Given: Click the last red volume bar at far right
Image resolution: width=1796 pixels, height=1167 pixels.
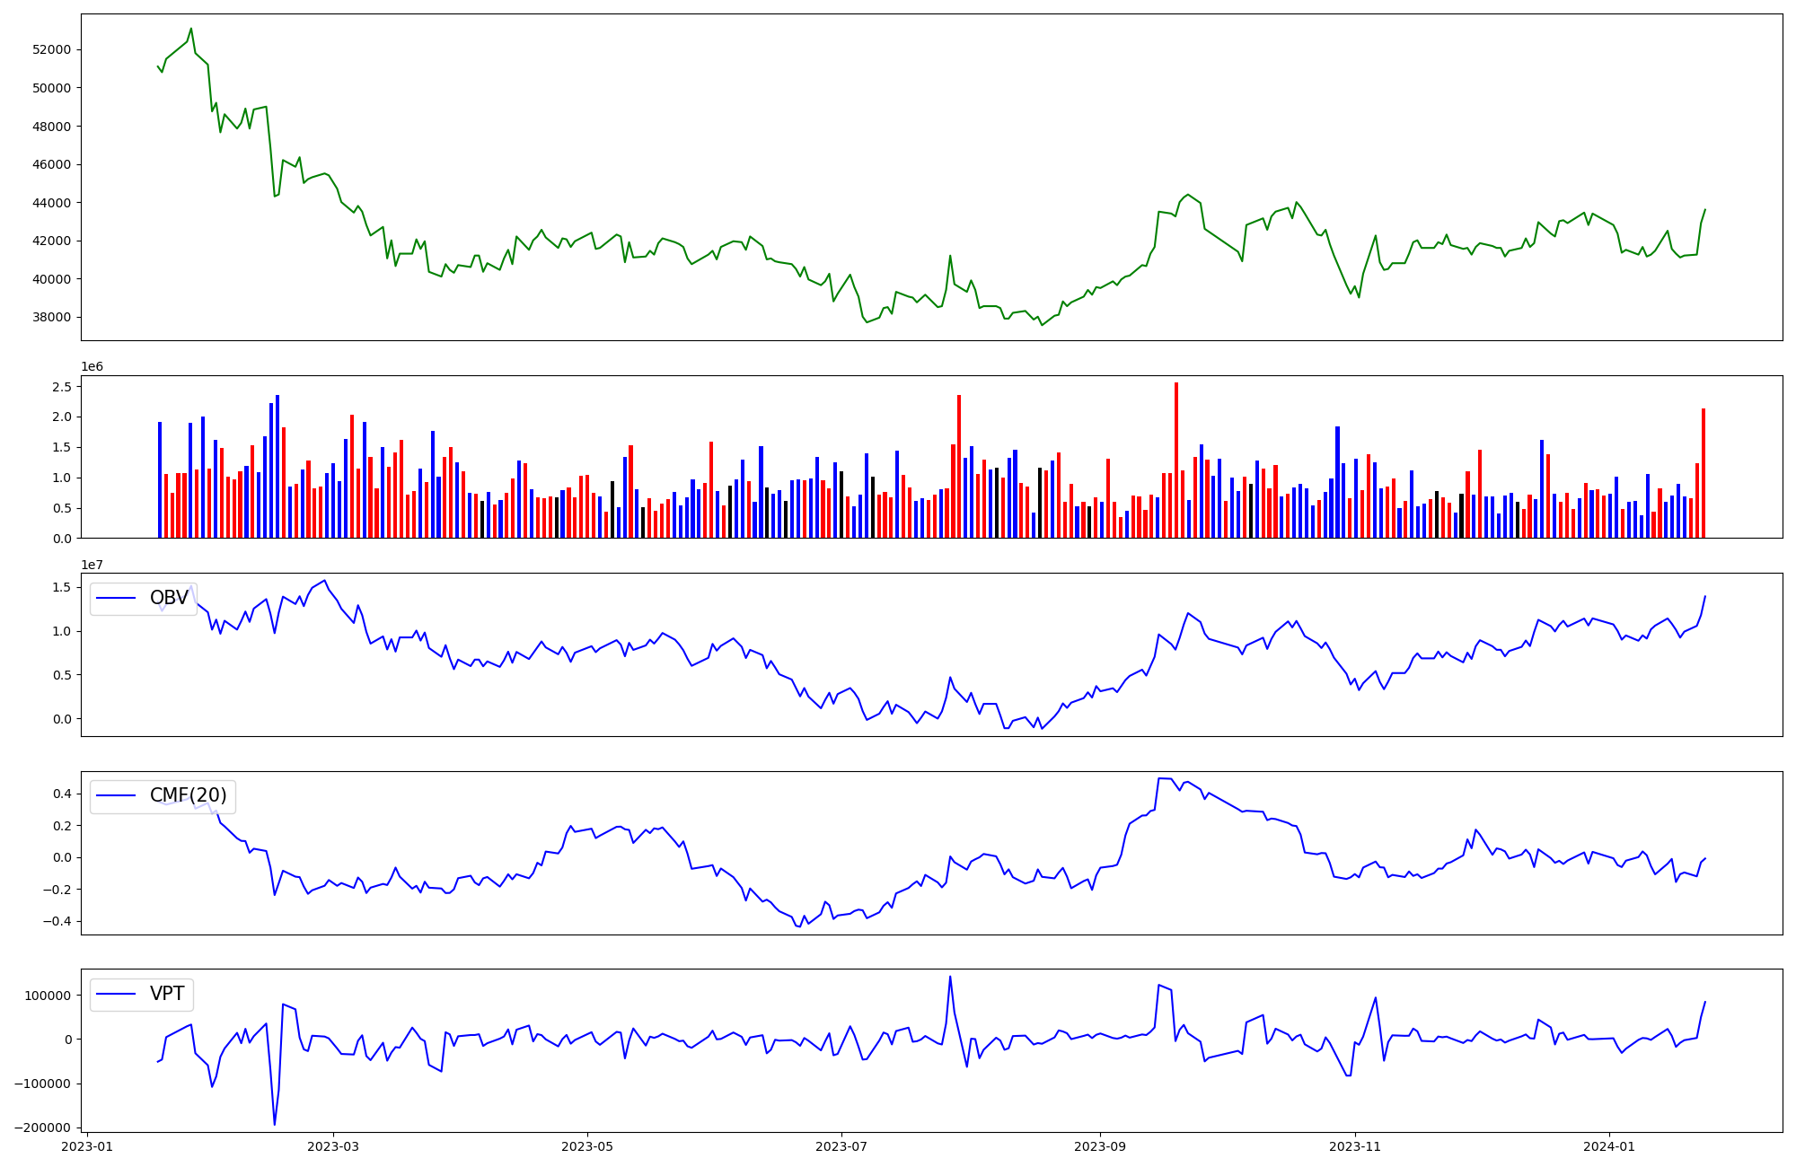Looking at the screenshot, I should point(1704,474).
